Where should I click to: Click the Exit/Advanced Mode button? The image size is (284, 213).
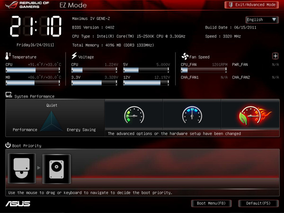click(251, 5)
